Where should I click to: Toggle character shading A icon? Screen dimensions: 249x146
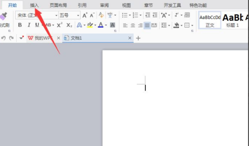coord(112,25)
